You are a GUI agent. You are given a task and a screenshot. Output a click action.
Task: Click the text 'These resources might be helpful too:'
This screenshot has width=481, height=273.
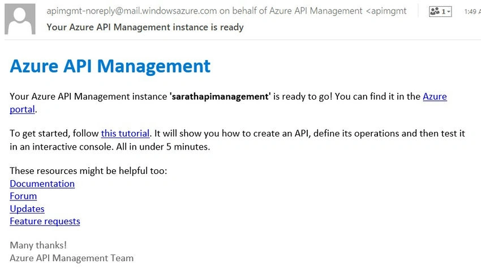pos(88,170)
